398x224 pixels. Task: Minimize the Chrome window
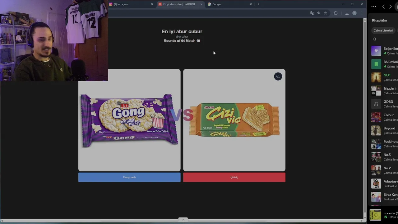(343, 4)
